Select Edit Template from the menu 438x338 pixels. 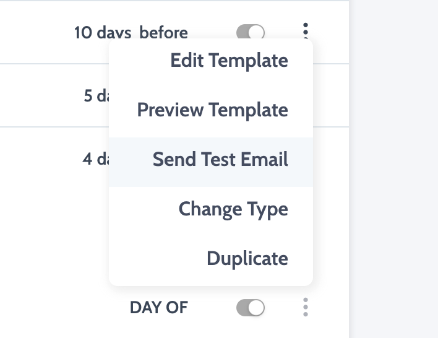[x=229, y=61]
